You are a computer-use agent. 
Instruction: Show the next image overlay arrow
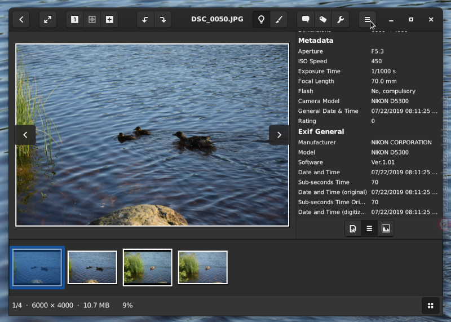tap(279, 135)
